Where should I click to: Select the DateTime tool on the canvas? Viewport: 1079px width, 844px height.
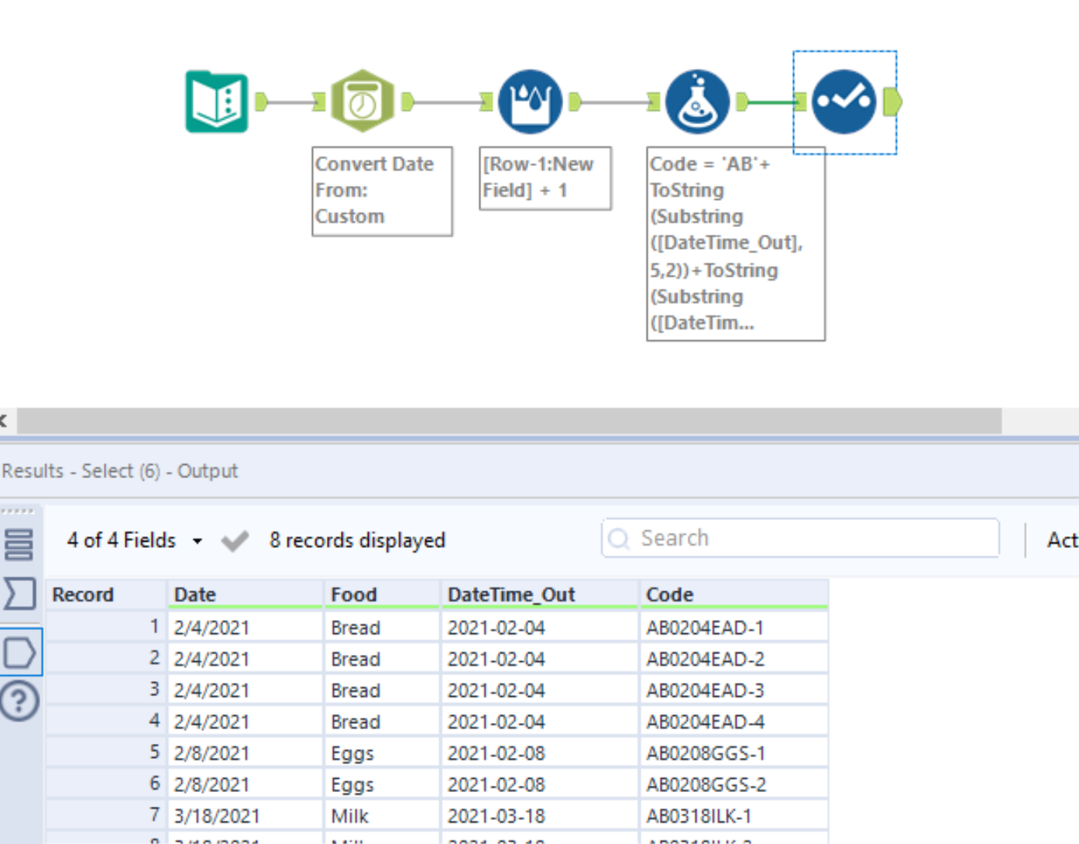click(x=363, y=101)
